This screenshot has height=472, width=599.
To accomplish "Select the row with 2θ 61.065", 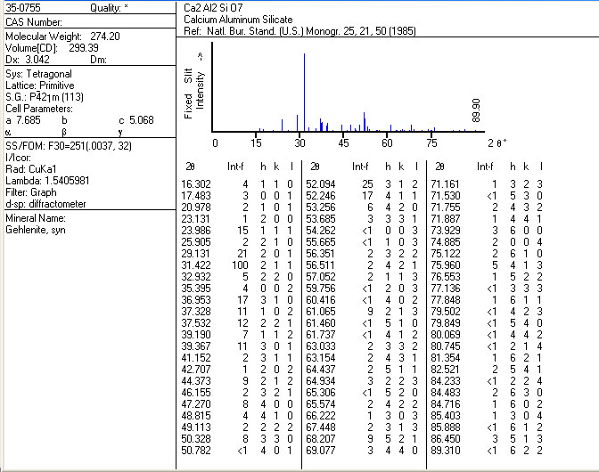I will click(362, 312).
